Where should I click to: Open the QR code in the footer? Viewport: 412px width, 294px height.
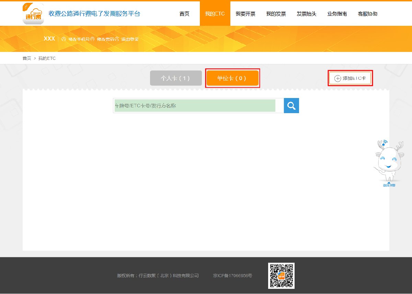pos(281,275)
